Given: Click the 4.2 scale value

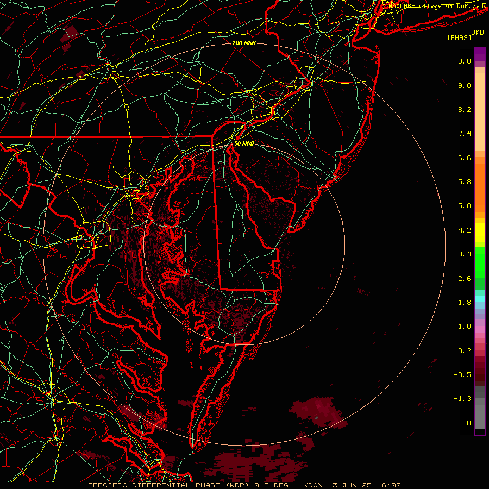Looking at the screenshot, I should click(465, 230).
